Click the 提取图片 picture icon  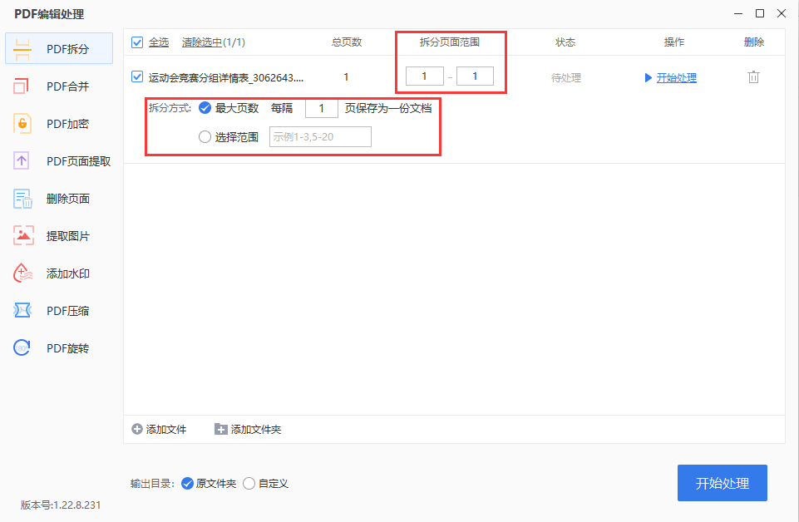tap(23, 236)
